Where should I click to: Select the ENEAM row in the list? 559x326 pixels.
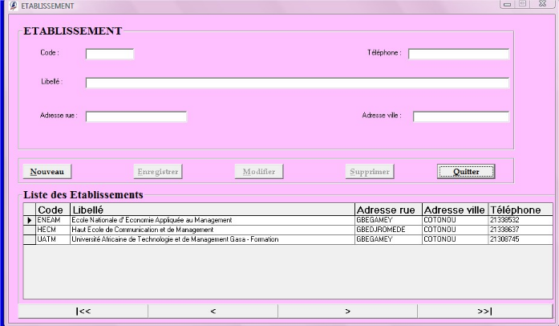[x=213, y=220]
